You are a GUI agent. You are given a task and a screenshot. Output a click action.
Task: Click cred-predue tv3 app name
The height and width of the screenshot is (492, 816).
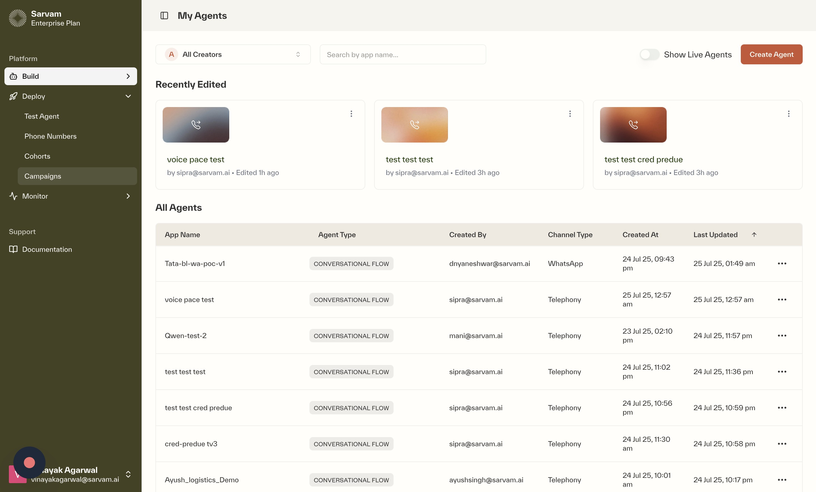[x=191, y=444]
